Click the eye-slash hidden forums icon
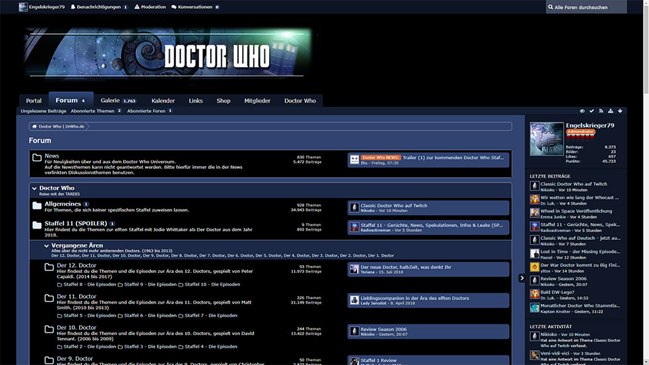Image resolution: width=649 pixels, height=365 pixels. click(x=582, y=111)
